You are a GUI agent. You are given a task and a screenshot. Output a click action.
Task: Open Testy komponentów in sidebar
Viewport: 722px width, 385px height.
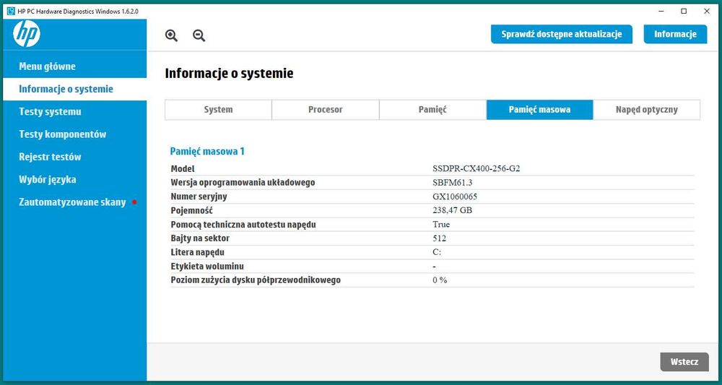pos(74,134)
